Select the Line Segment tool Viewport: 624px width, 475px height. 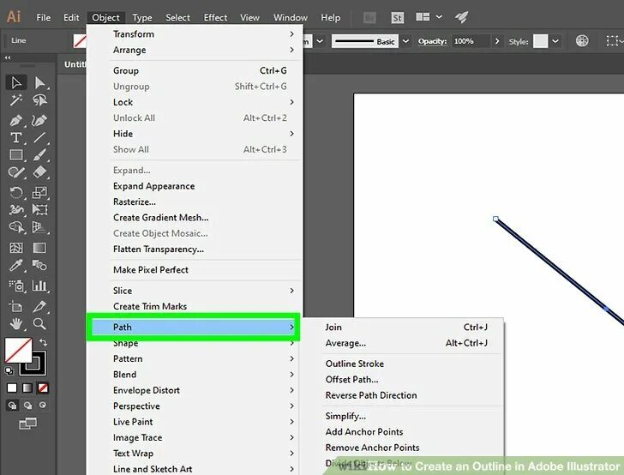click(39, 138)
